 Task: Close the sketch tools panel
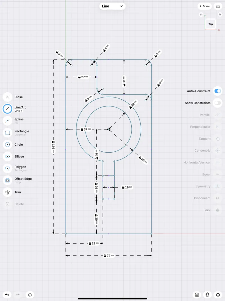click(7, 97)
